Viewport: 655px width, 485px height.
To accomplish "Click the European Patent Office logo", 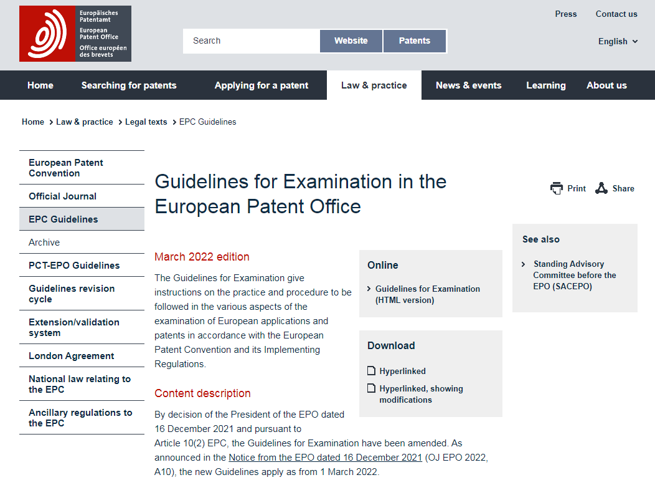I will [x=75, y=34].
